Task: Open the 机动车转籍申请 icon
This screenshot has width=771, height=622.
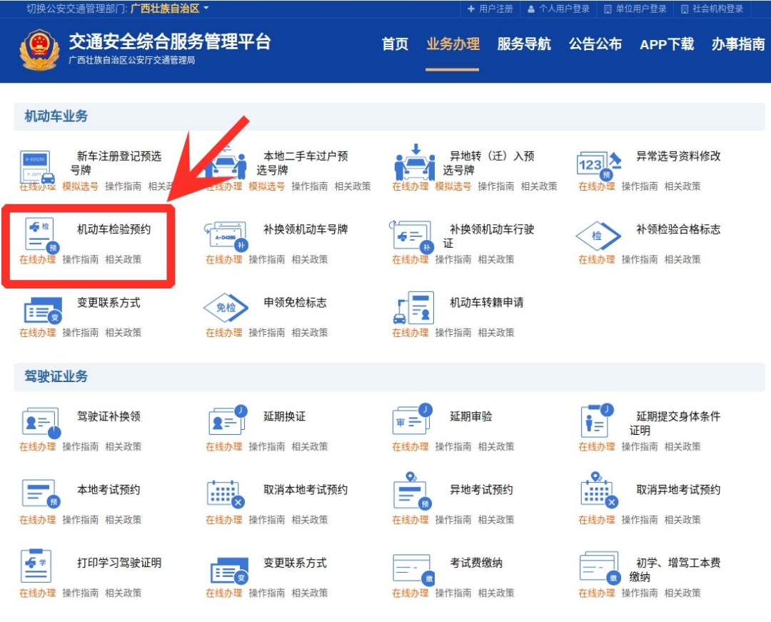Action: pyautogui.click(x=413, y=307)
